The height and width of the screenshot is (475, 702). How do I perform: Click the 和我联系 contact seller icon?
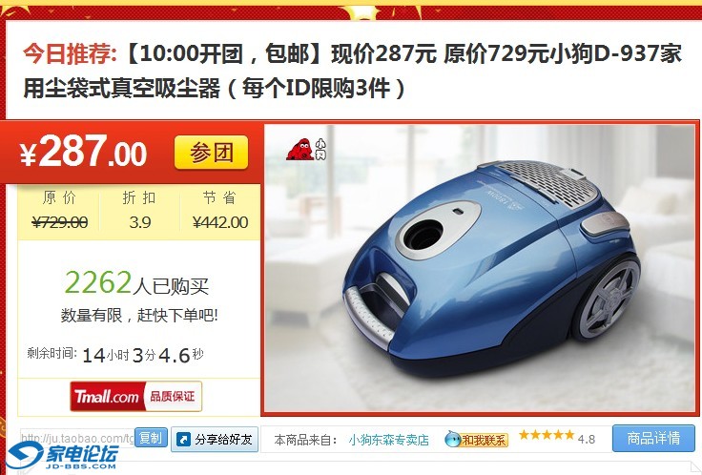click(476, 439)
